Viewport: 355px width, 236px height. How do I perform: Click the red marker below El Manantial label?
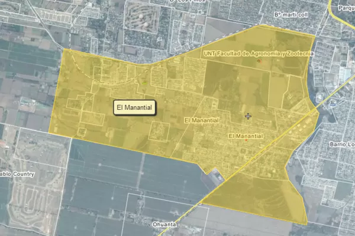(x=246, y=140)
